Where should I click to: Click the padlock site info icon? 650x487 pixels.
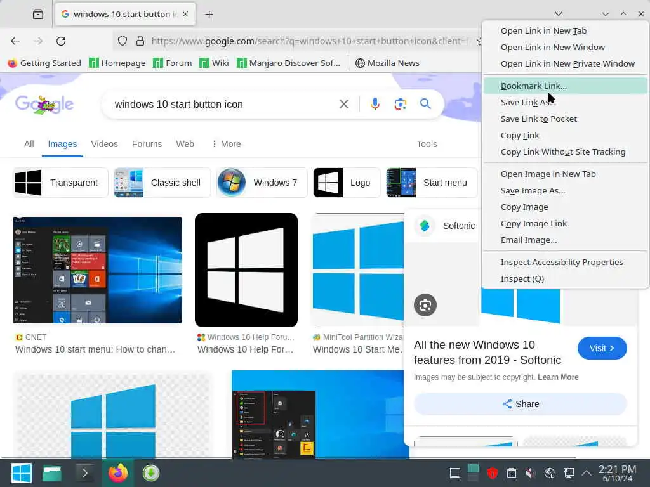(140, 41)
